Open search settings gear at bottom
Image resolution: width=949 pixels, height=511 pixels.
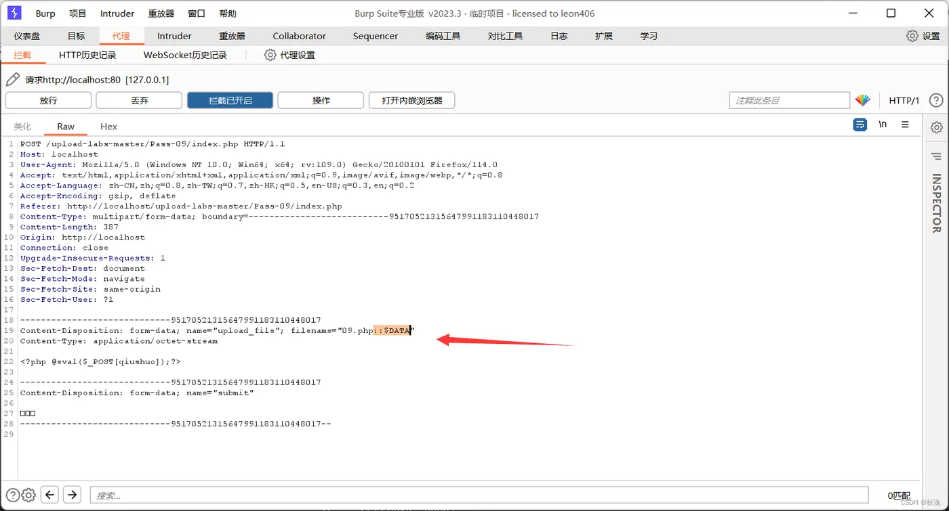coord(28,495)
